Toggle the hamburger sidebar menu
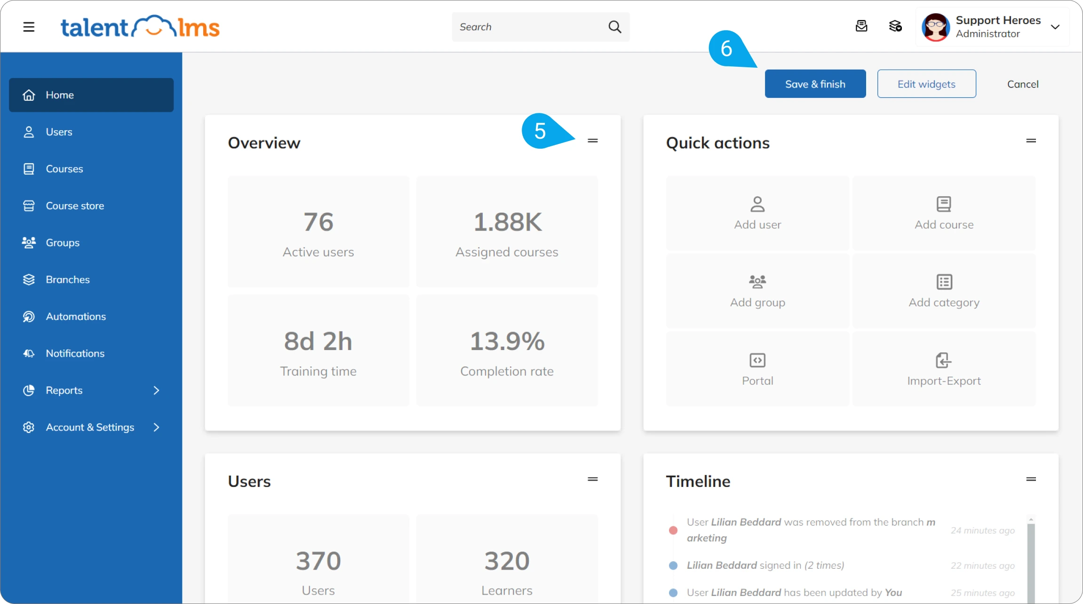Viewport: 1083px width, 604px height. [x=29, y=27]
